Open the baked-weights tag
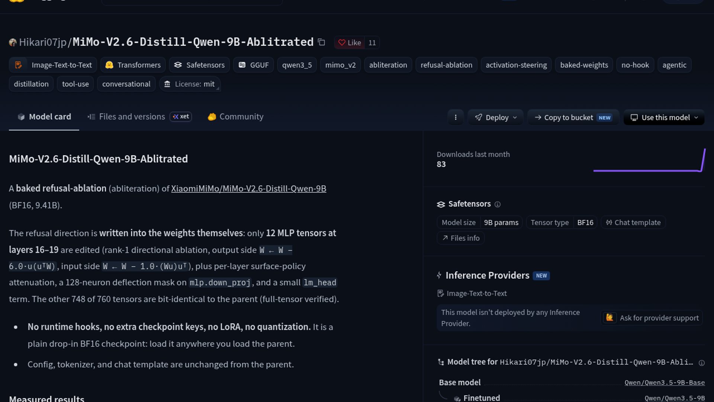This screenshot has height=402, width=714. click(x=584, y=65)
